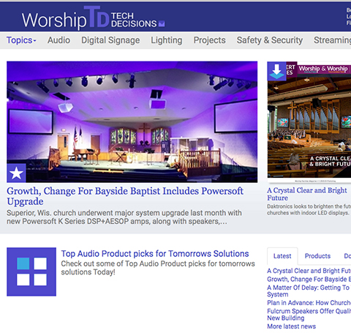Open Growth, Change For Bayside in Latest list
The width and height of the screenshot is (351, 333).
coord(309,279)
